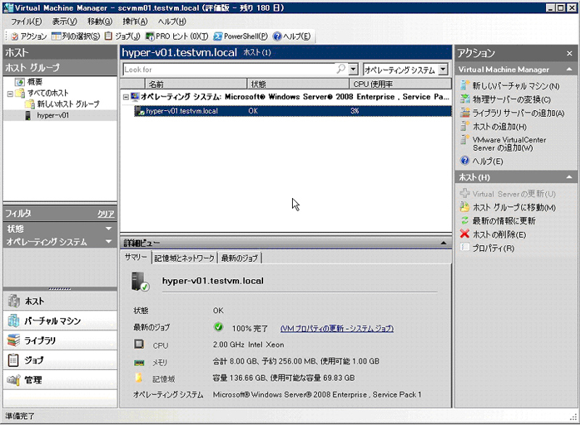Click ホスト グループに移動 action

click(507, 207)
